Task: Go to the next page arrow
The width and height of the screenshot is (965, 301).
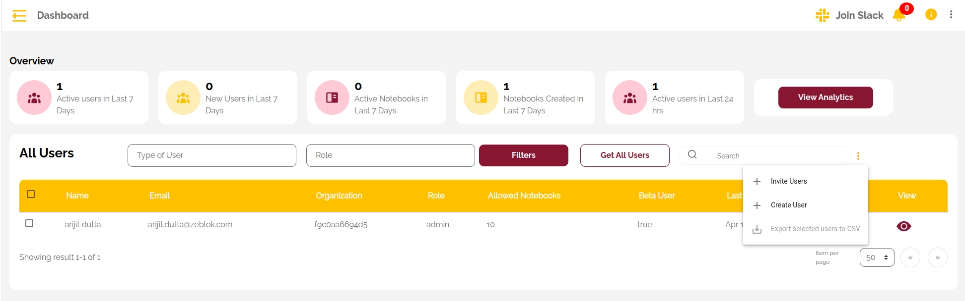Action: click(937, 257)
